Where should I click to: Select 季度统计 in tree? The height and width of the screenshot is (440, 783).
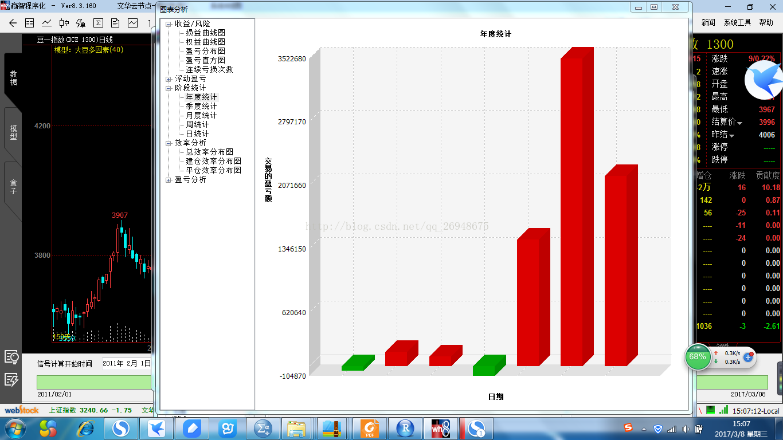click(x=201, y=106)
